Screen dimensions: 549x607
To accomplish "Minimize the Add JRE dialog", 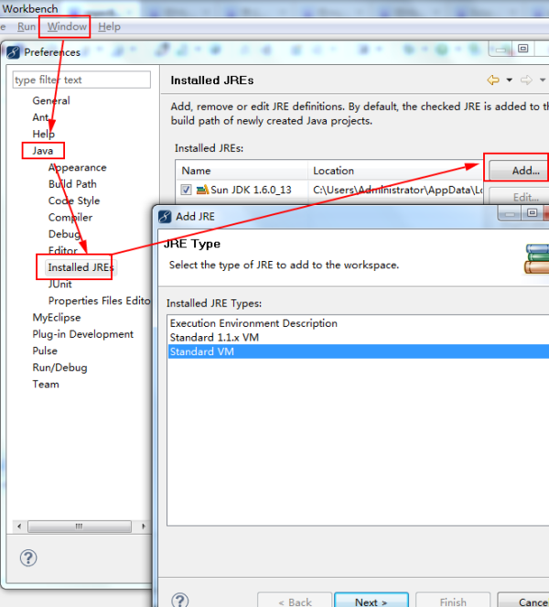I will click(510, 213).
